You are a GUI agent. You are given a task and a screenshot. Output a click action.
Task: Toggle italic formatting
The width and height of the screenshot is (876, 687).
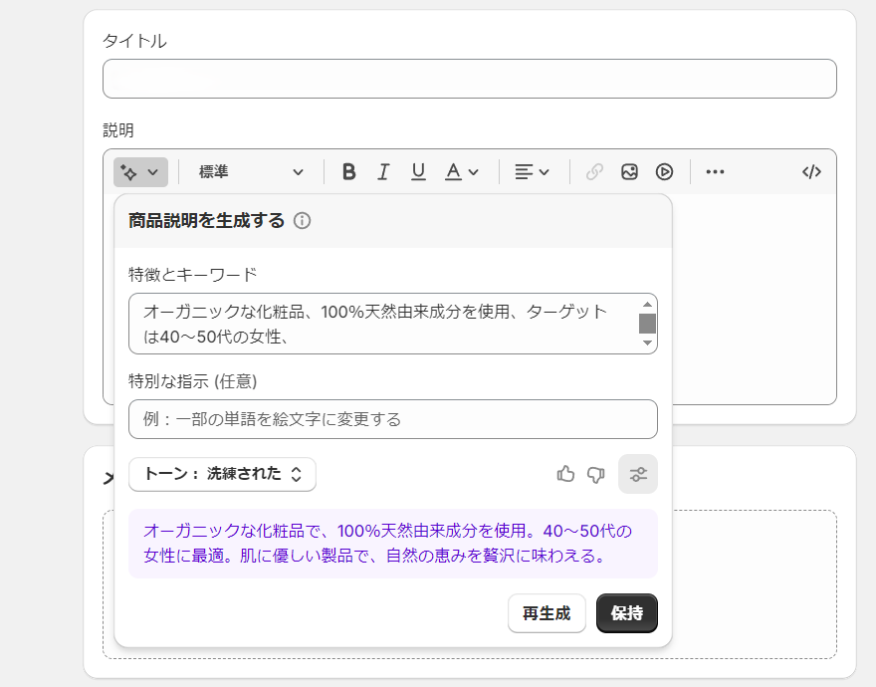(x=383, y=172)
